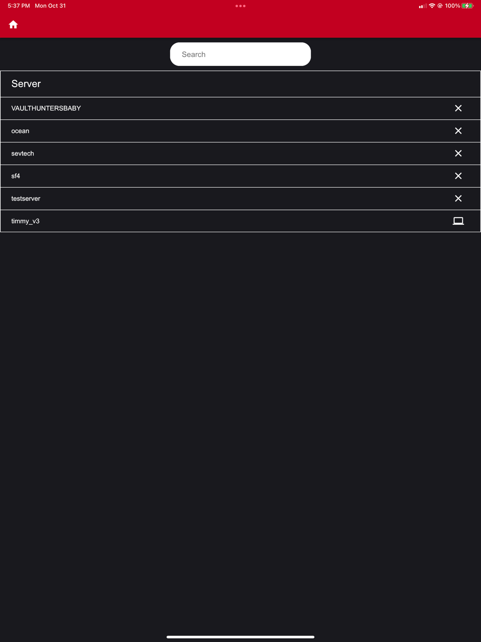This screenshot has width=481, height=642.
Task: Open the timmy_v3 server name
Action: point(25,221)
